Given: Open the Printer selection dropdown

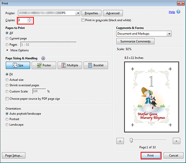Looking at the screenshot, I should (78, 13).
